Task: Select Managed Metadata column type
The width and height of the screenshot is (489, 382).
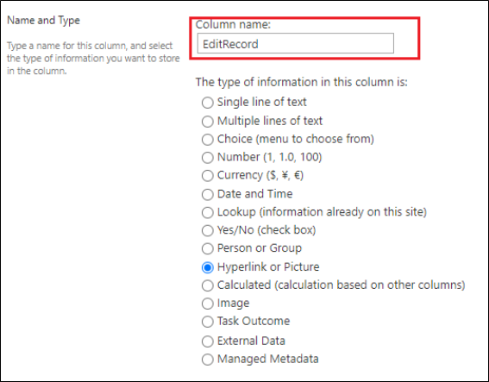Action: click(207, 360)
